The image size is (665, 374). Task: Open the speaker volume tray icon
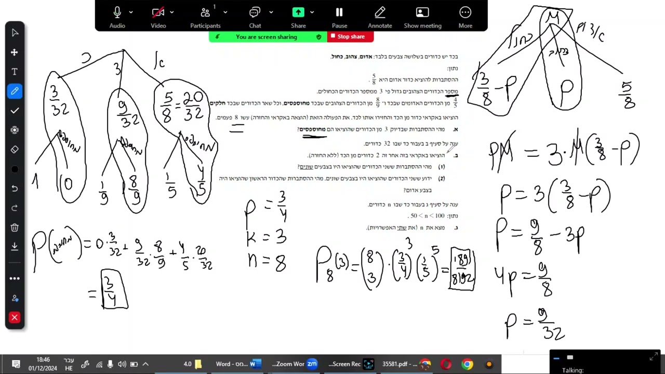[122, 364]
